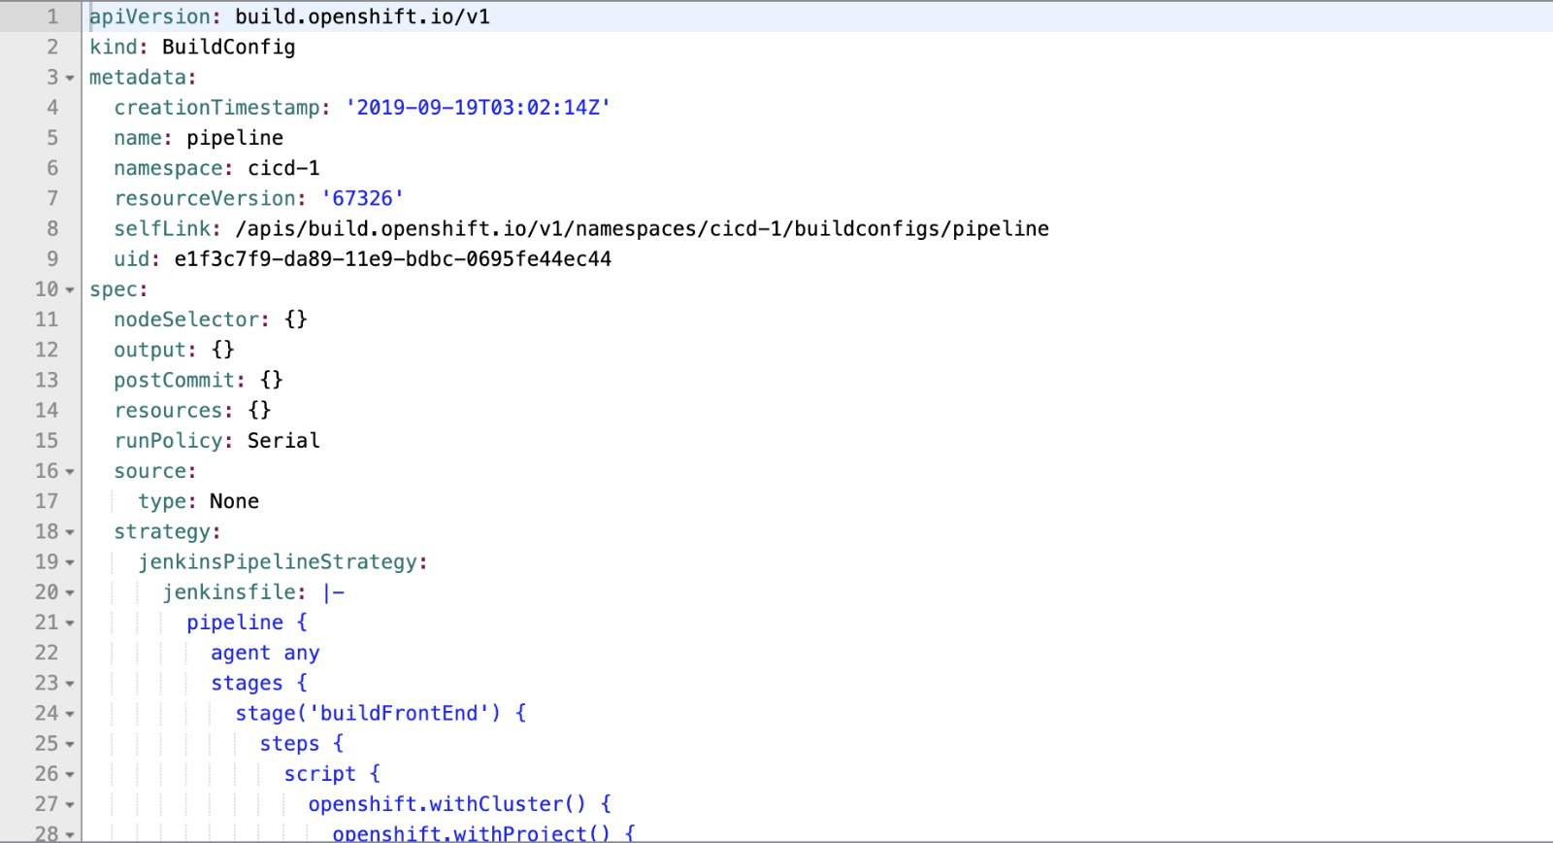Click the type value None
The height and width of the screenshot is (843, 1553).
(x=235, y=501)
